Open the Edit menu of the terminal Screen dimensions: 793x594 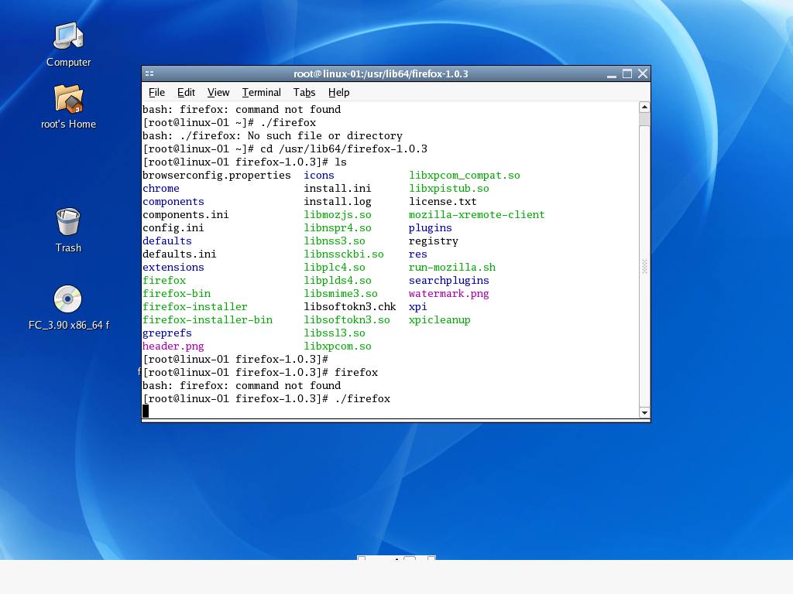[x=186, y=92]
